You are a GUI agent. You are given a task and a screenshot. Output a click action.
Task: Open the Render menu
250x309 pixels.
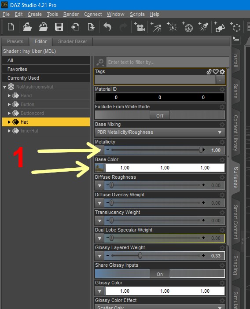coord(71,14)
